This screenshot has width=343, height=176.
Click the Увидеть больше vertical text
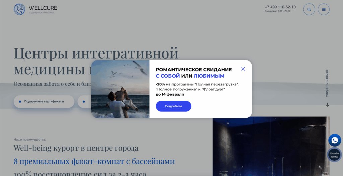327,83
